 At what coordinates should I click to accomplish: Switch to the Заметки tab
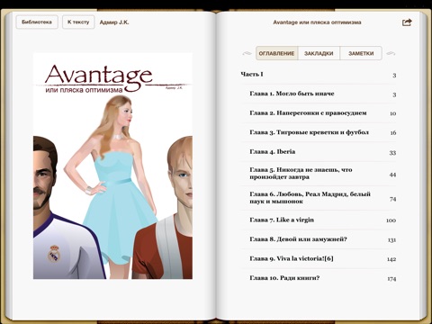[x=361, y=53]
